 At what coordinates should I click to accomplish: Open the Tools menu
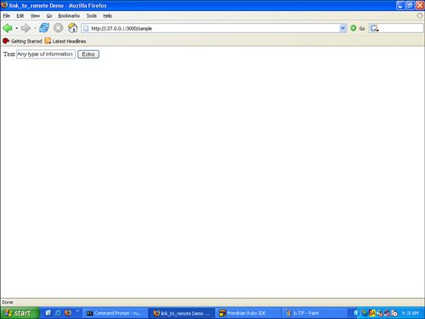point(92,16)
